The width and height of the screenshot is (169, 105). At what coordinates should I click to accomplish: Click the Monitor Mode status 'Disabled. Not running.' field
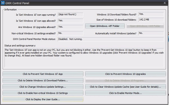(x=111, y=39)
